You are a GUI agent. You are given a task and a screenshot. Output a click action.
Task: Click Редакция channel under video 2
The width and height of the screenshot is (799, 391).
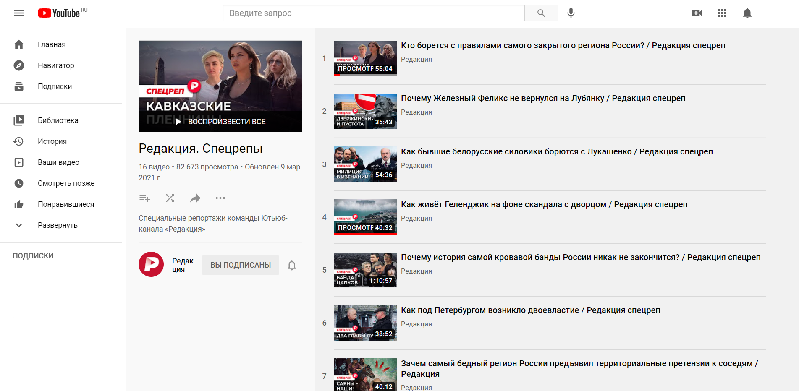(x=417, y=112)
